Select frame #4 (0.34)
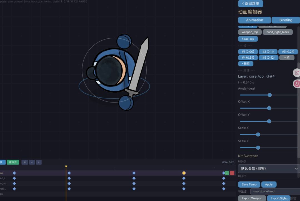300x201 pixels. (248, 58)
